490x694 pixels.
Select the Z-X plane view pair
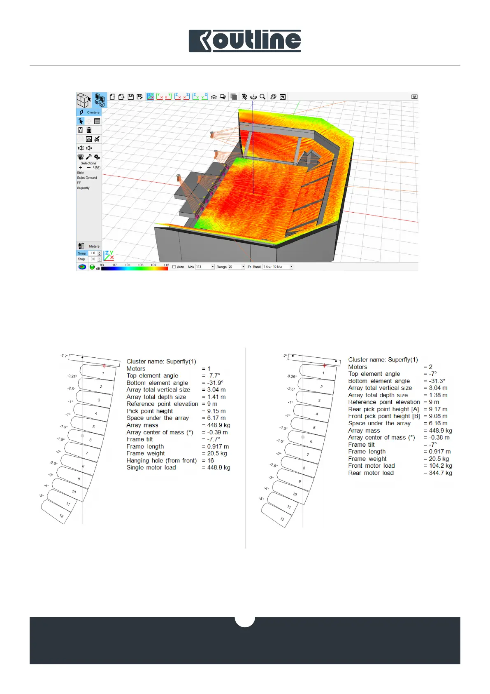182,96
